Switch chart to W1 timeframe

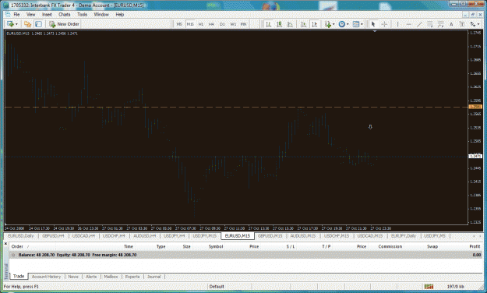233,24
